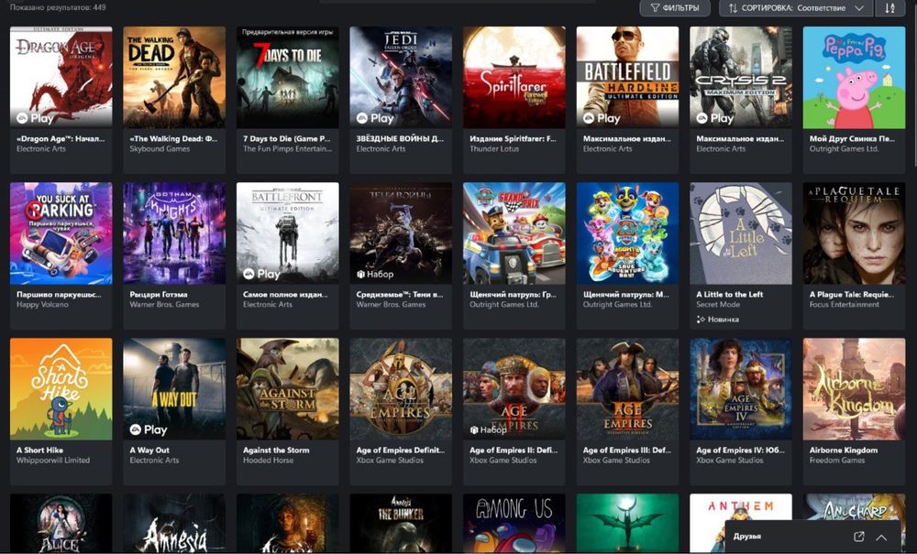Click publisher Focus Entertainment

(845, 305)
